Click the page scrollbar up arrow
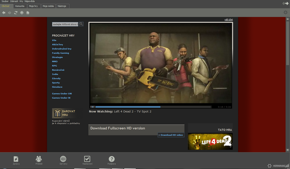Screen dimensions: 290x169 tap(287, 19)
